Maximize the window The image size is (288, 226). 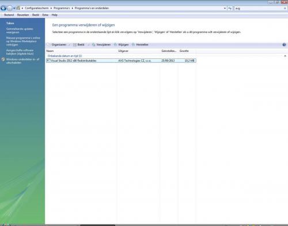[277, 2]
